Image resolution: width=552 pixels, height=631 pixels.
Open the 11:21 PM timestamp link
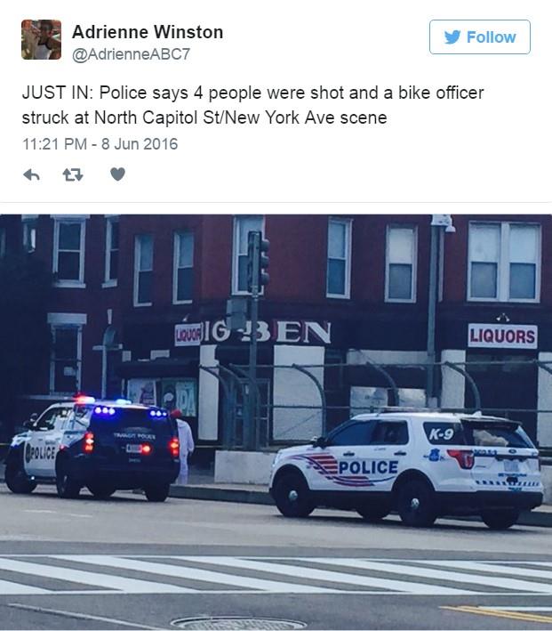pyautogui.click(x=54, y=144)
